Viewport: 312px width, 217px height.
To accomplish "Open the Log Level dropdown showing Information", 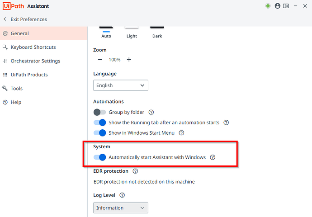I will click(x=121, y=208).
